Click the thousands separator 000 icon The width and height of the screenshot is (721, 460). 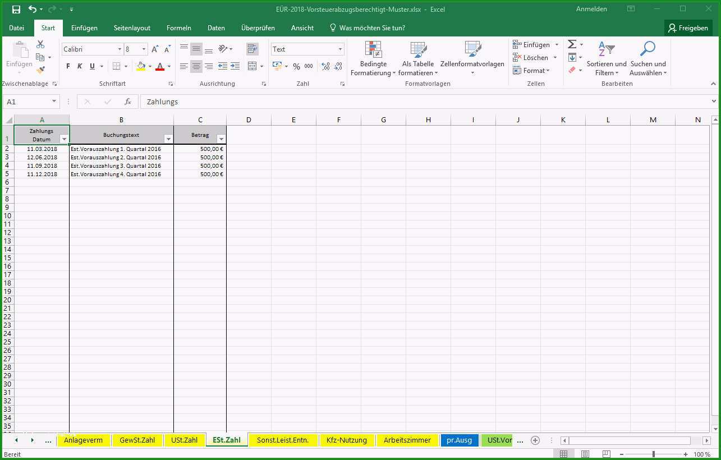click(309, 66)
